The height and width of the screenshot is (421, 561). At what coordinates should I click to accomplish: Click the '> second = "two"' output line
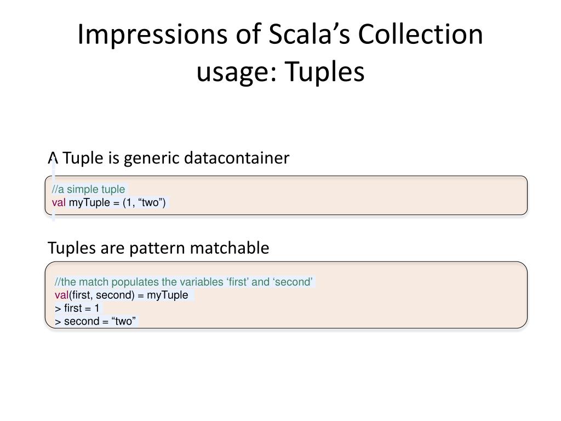coord(95,321)
